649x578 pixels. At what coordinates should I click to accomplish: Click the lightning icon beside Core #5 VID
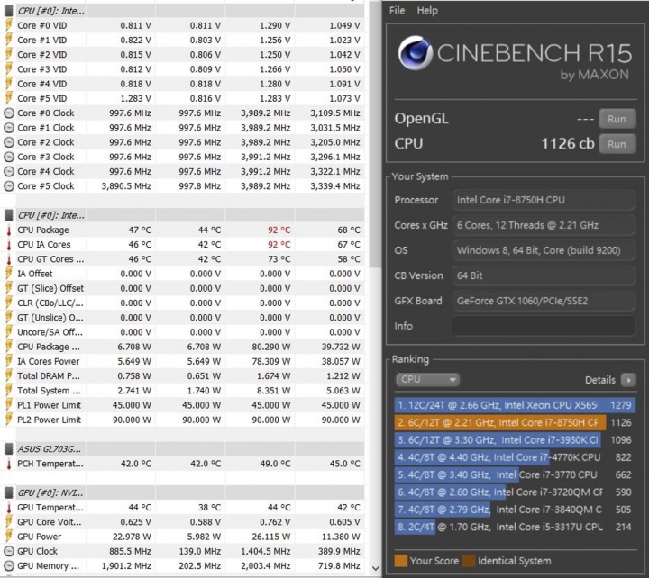(9, 98)
